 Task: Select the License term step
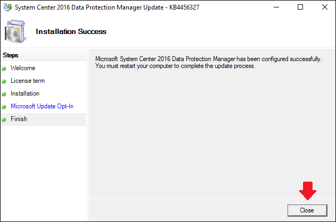(28, 81)
